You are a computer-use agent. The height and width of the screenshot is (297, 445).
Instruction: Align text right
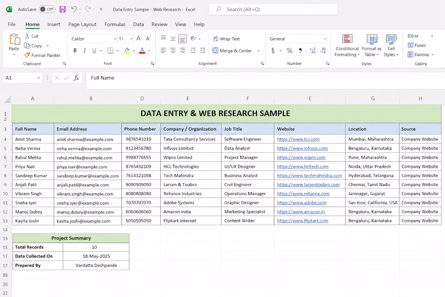click(182, 51)
